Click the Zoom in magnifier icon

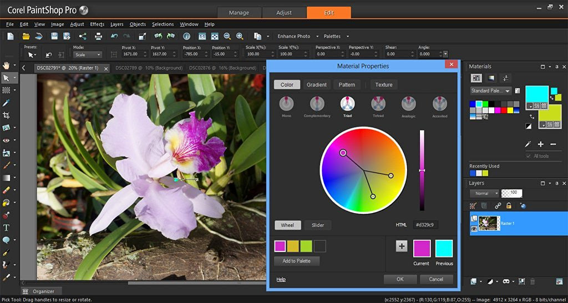coord(240,36)
